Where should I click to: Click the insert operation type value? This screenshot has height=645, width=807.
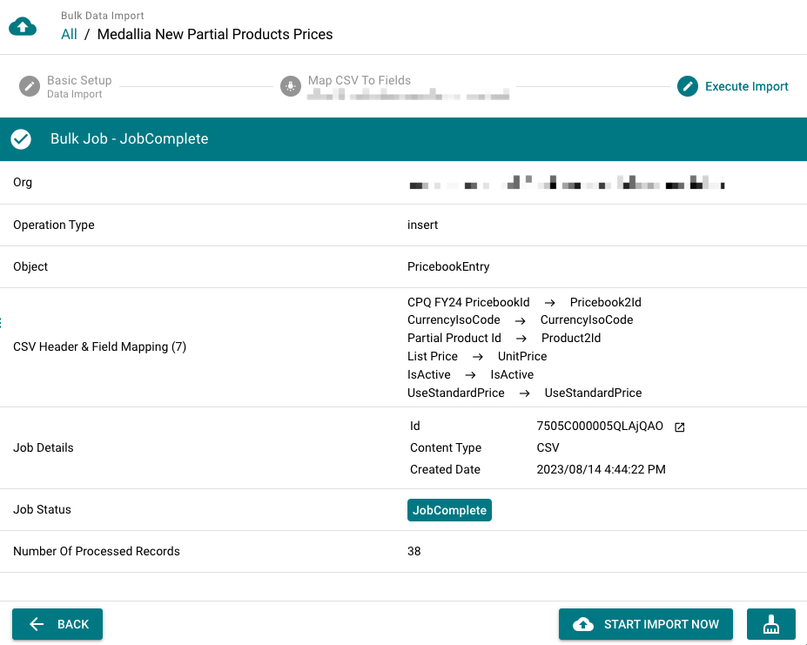(x=422, y=225)
